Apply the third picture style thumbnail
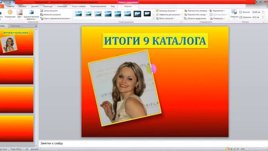This screenshot has height=151, width=268. 98,14
